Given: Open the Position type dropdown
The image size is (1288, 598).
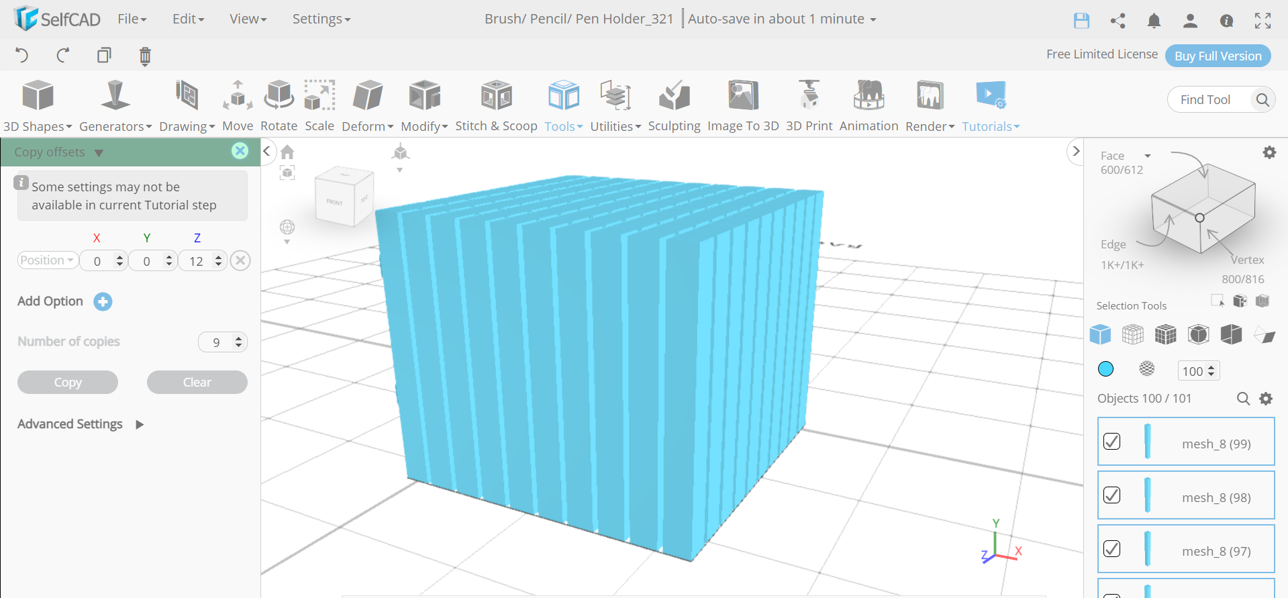Looking at the screenshot, I should pyautogui.click(x=47, y=260).
